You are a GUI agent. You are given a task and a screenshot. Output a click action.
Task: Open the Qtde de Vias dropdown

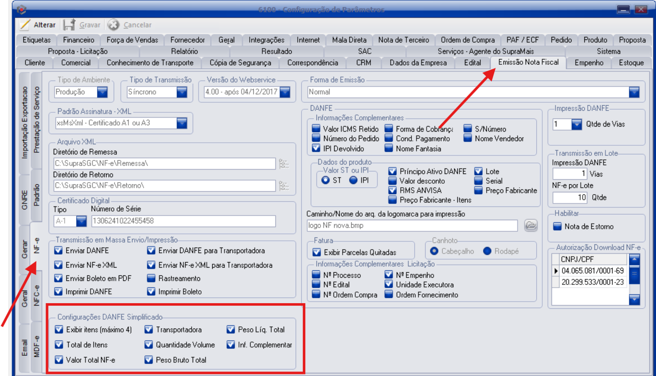click(577, 124)
